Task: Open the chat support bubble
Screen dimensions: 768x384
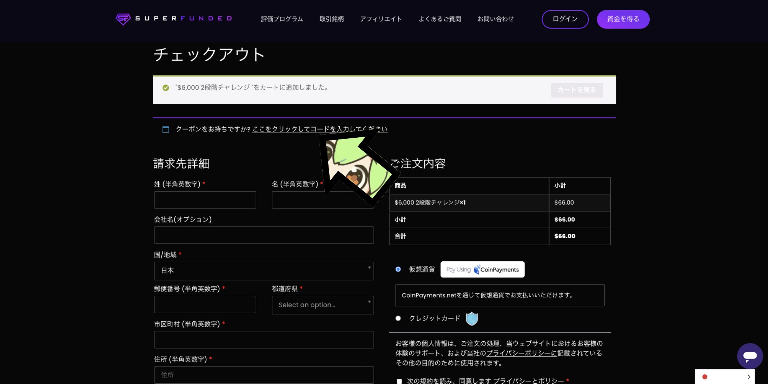Action: pos(750,356)
